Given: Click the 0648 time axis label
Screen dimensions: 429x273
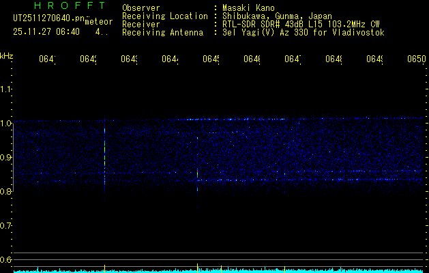Looking at the screenshot, I should click(x=334, y=59).
